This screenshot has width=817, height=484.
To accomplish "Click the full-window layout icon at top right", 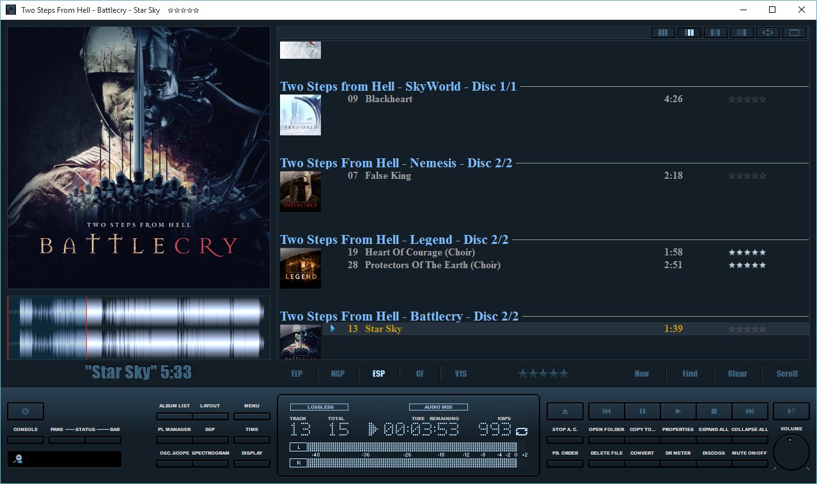I will pos(795,33).
